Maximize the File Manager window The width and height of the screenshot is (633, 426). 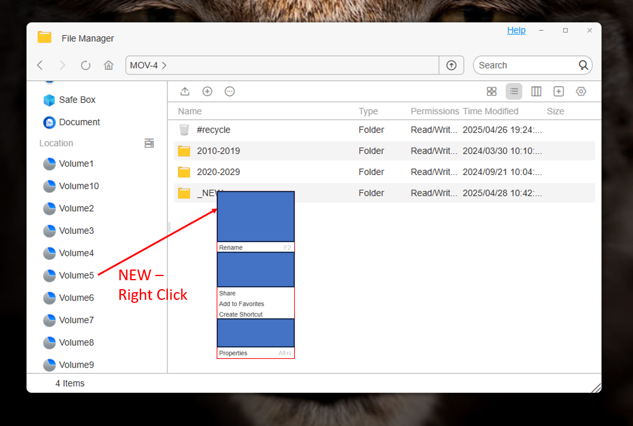pos(565,30)
